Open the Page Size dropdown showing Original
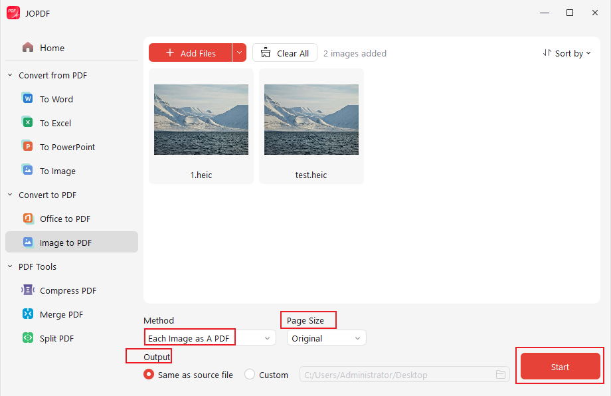This screenshot has width=611, height=396. [x=325, y=338]
